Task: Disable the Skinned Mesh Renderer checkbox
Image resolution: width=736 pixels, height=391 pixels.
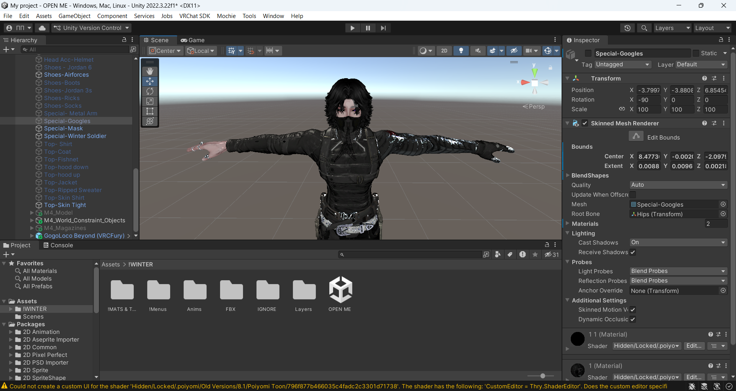Action: [585, 123]
